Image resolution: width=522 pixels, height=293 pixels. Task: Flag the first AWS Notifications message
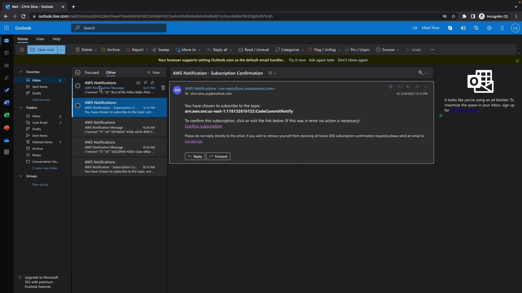[145, 83]
